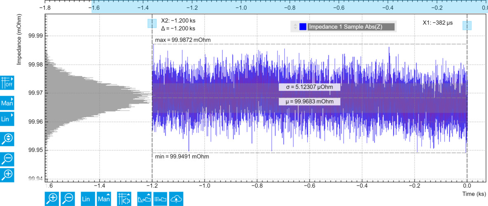Screen dimensions: 488x206
Task: Save plot data to file folder
Action: pos(160,198)
